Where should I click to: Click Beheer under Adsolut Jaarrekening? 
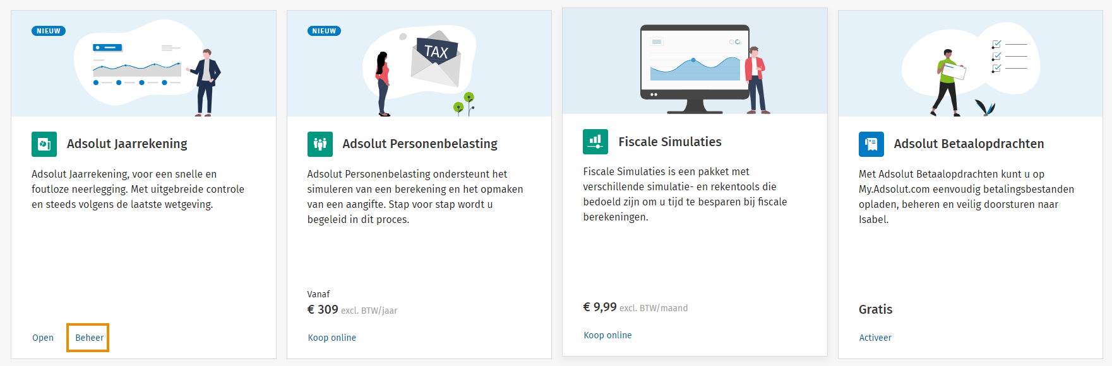88,338
